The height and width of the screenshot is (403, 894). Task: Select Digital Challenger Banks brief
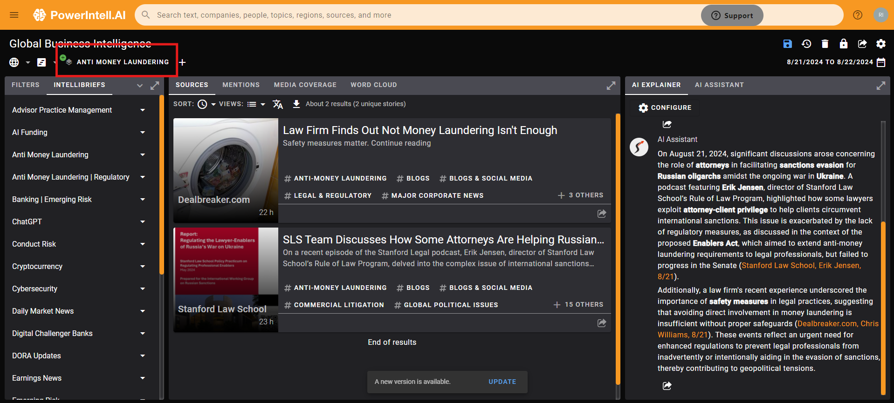click(x=52, y=334)
